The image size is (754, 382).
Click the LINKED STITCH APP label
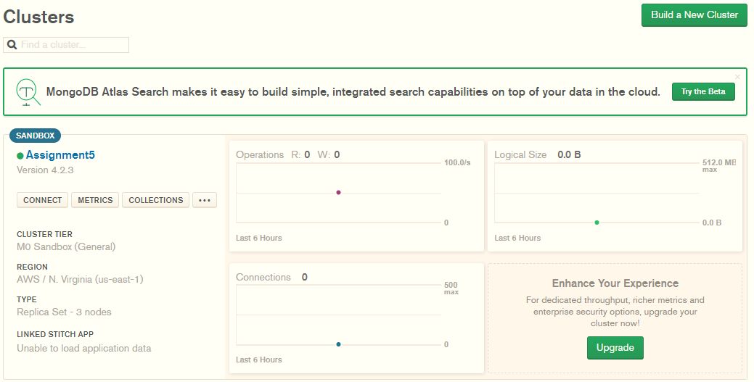[x=55, y=334]
